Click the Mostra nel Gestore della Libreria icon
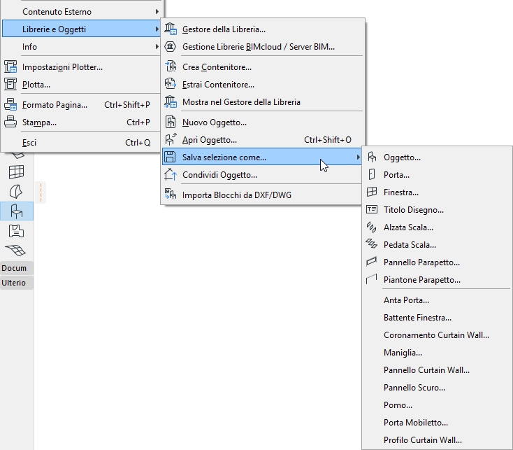 click(x=170, y=102)
